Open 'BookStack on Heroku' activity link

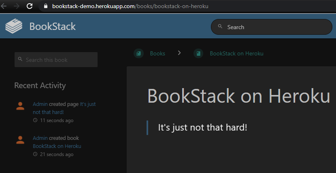[57, 146]
